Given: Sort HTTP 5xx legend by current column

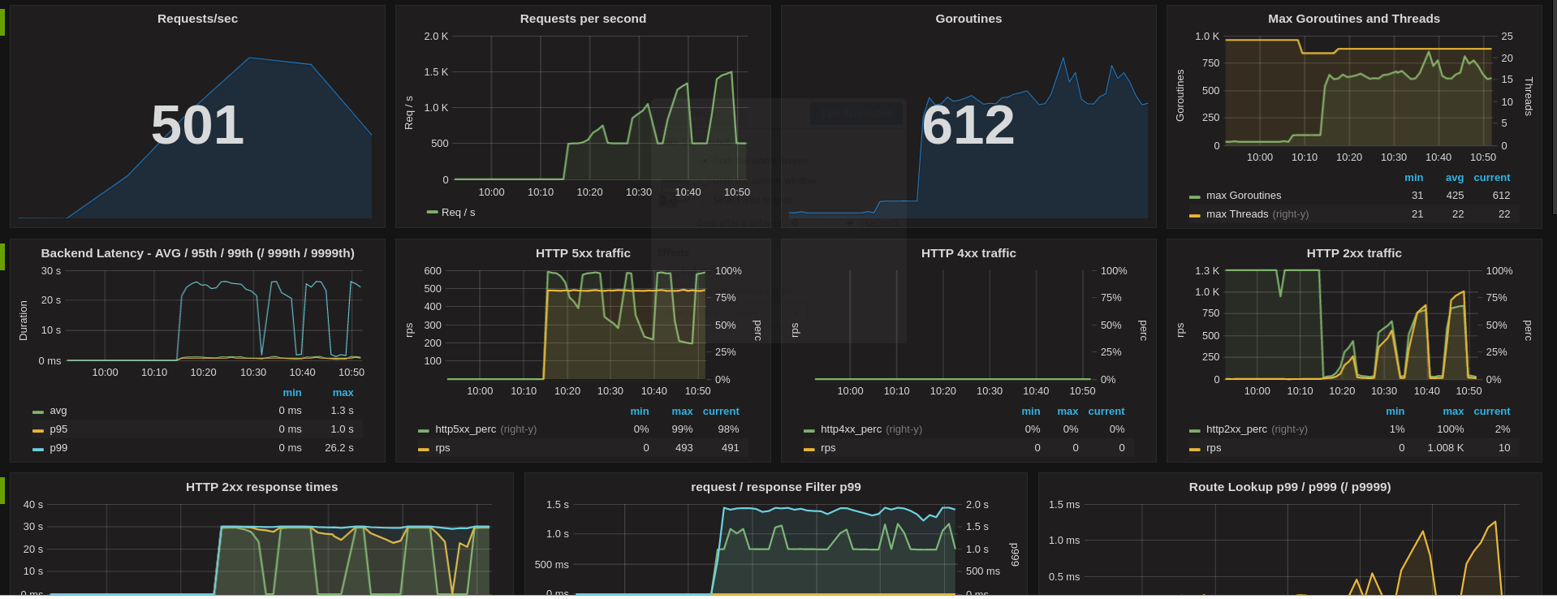Looking at the screenshot, I should tap(721, 412).
